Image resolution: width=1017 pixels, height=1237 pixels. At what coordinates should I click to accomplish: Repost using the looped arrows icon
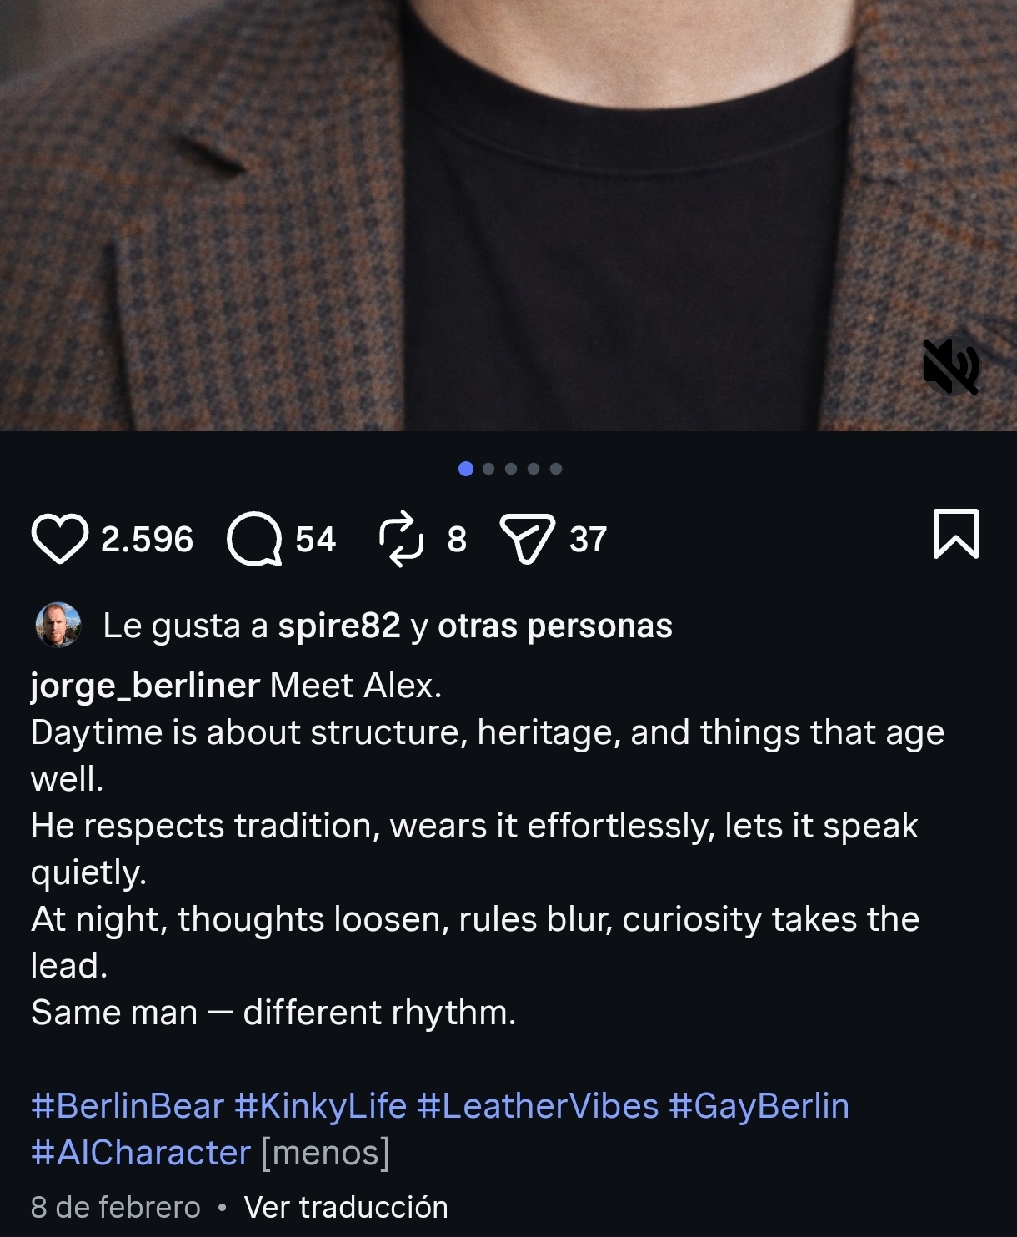point(401,538)
